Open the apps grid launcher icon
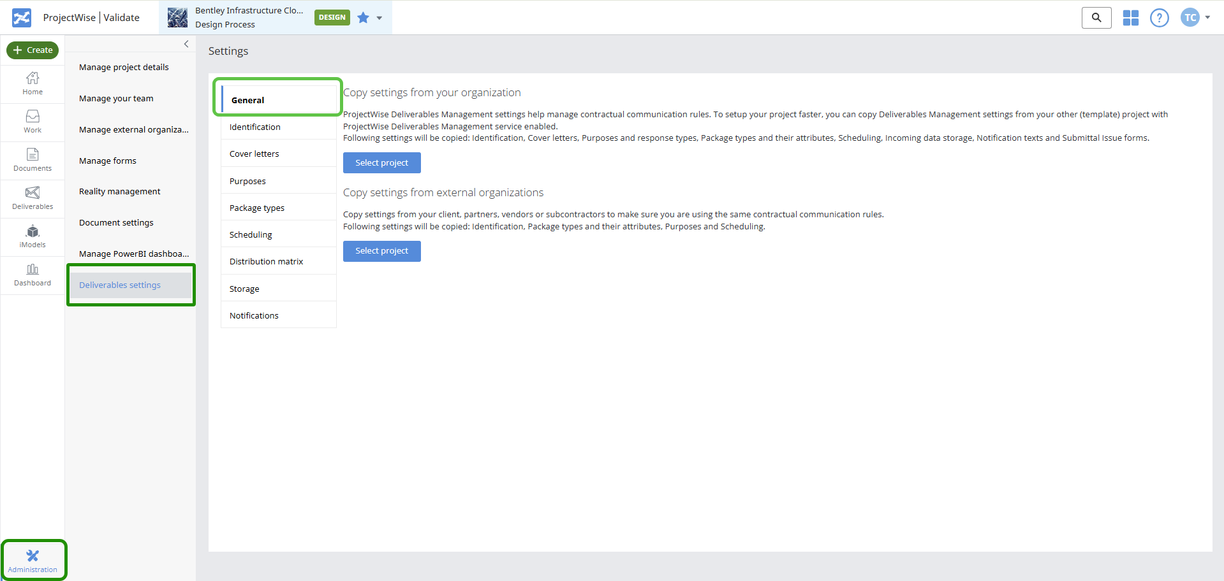Image resolution: width=1224 pixels, height=581 pixels. tap(1130, 17)
